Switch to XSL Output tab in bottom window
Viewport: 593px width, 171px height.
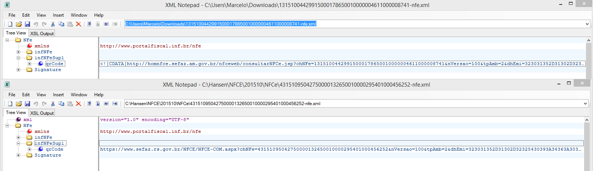(x=42, y=113)
